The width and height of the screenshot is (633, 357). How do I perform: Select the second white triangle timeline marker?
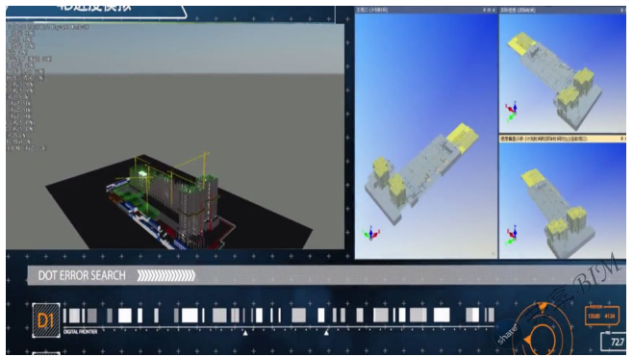point(326,333)
